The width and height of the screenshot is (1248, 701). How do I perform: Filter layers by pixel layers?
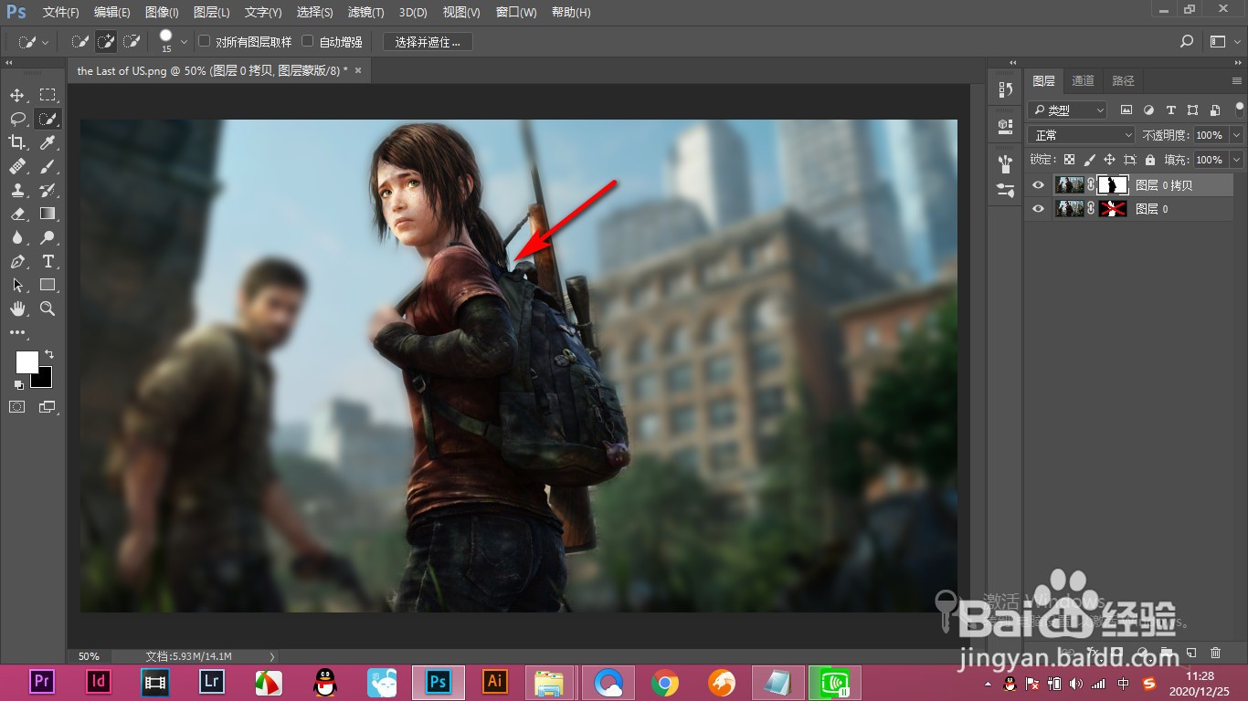[x=1126, y=110]
